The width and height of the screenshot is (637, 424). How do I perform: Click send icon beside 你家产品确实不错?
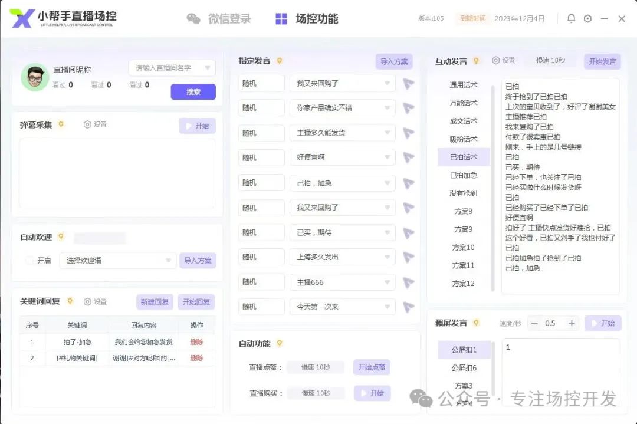[408, 108]
